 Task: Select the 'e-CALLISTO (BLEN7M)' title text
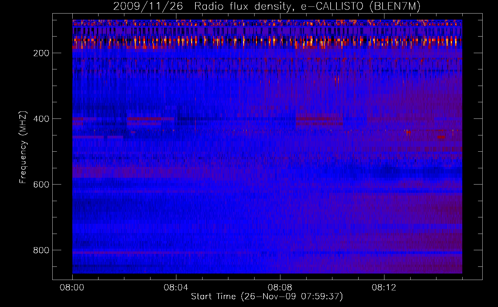[x=361, y=6]
